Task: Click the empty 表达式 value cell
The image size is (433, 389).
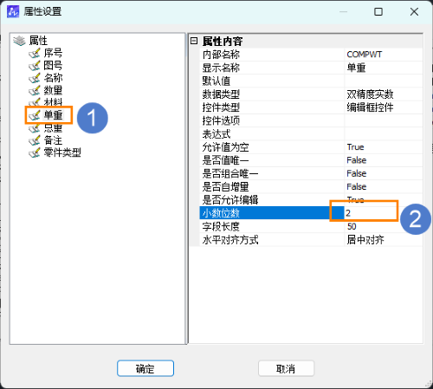Action: (384, 133)
